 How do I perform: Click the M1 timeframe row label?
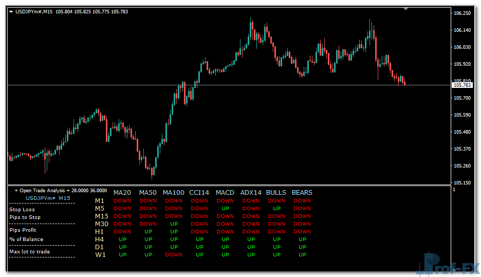[x=100, y=201]
